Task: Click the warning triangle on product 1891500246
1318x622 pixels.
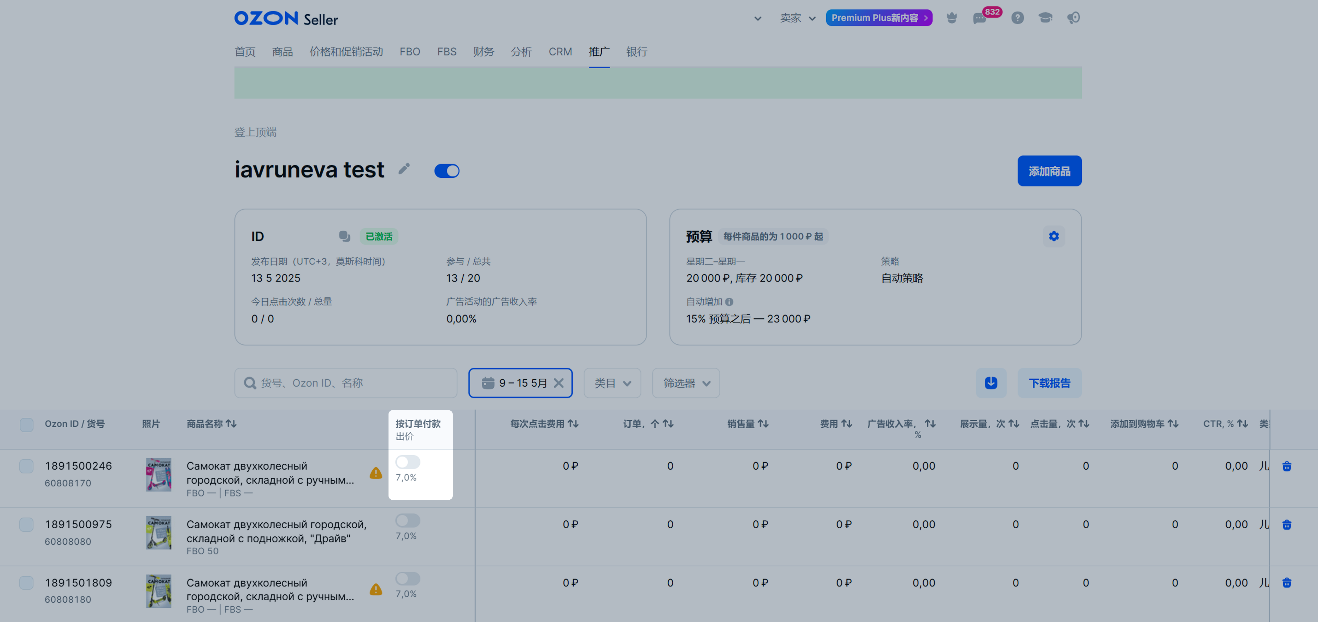Action: (376, 473)
